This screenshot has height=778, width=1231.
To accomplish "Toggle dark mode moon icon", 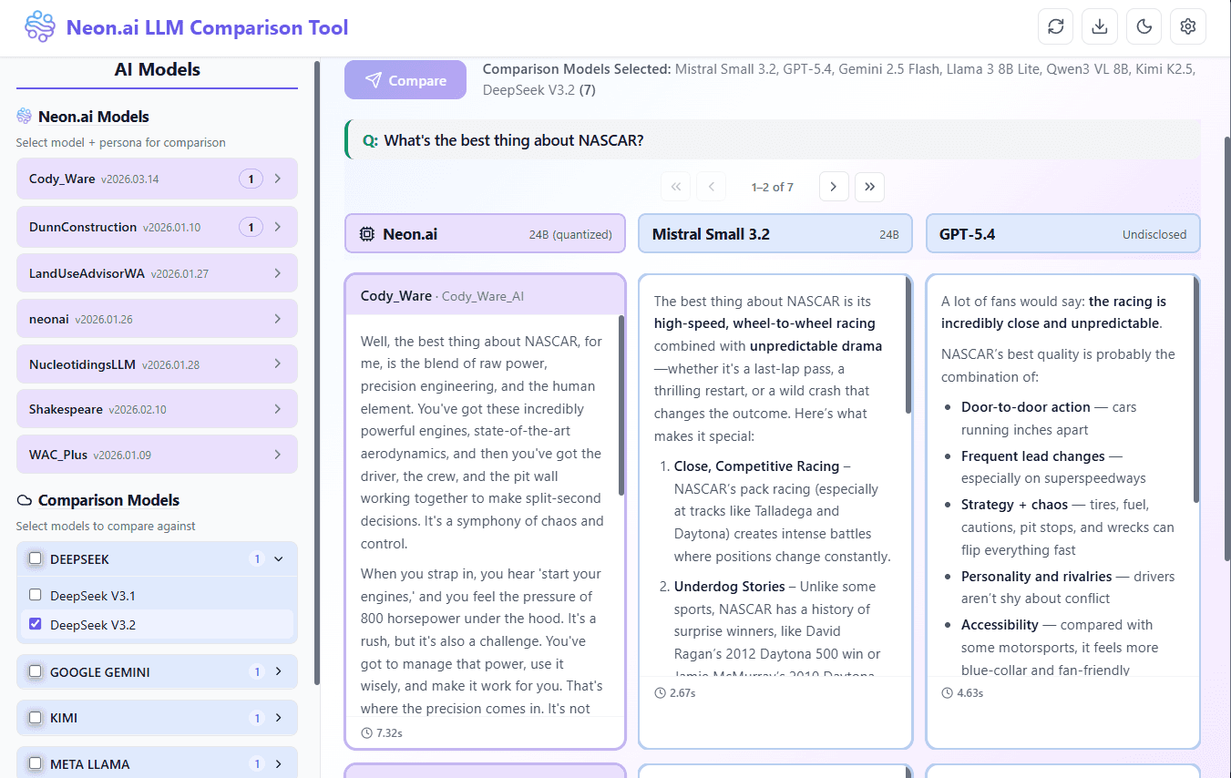I will (1144, 26).
